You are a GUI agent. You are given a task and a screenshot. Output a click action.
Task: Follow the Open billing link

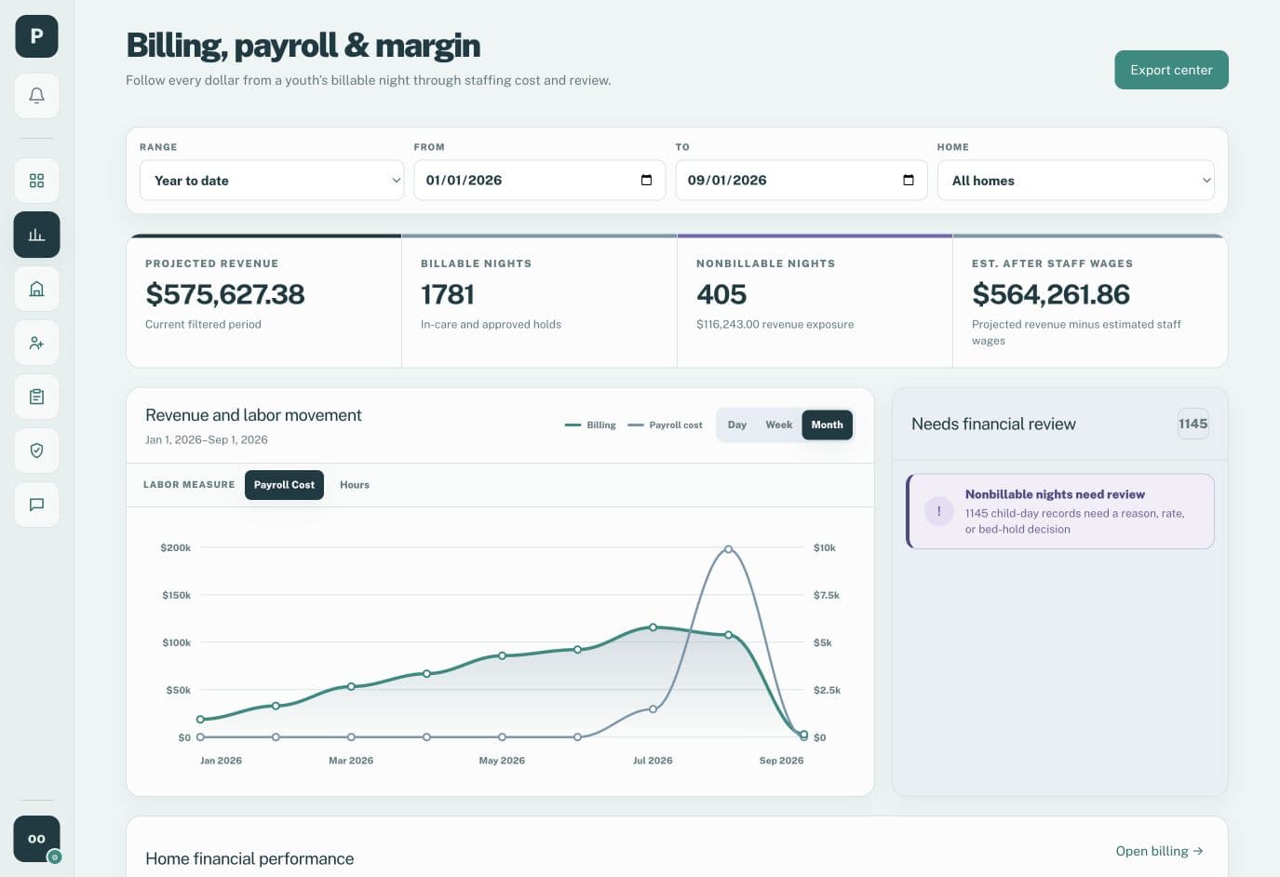(1160, 851)
